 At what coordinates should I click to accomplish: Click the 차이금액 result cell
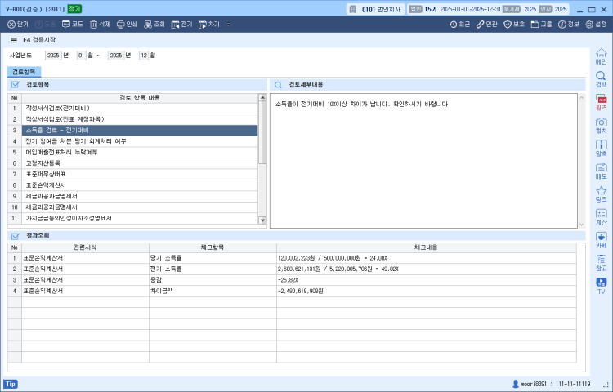(213, 291)
